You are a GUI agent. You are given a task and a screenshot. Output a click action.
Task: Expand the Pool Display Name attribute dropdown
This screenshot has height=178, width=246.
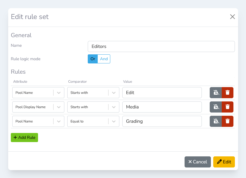pyautogui.click(x=38, y=107)
